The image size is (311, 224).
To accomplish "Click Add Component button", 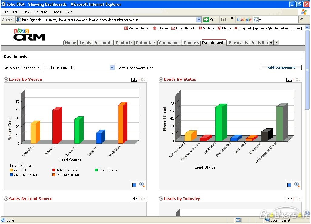I will pos(281,67).
